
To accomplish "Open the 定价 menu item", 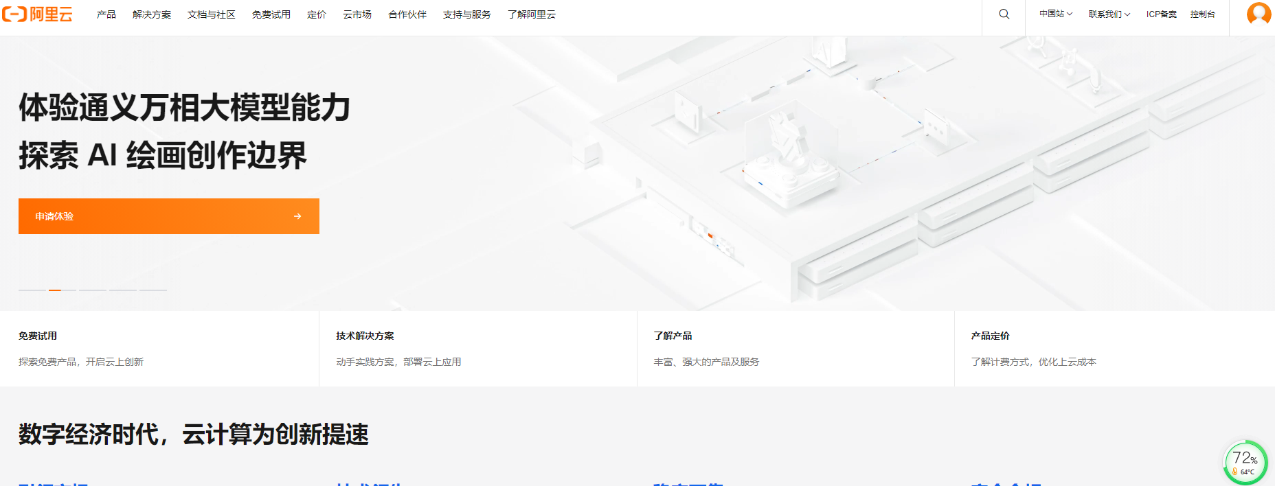I will [x=317, y=14].
